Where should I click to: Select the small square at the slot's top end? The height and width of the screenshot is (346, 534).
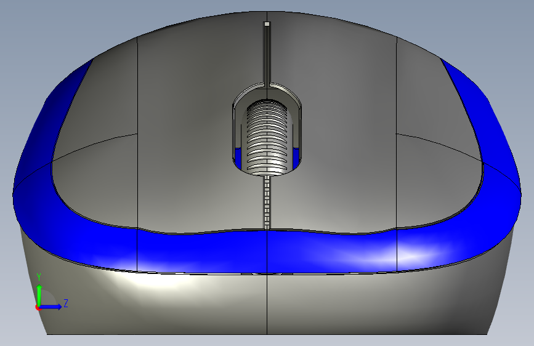[267, 24]
